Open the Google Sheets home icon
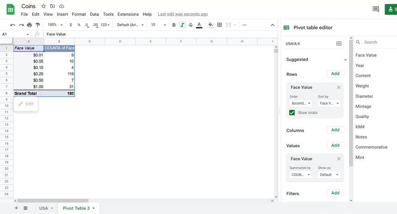The width and height of the screenshot is (397, 214). click(x=11, y=10)
